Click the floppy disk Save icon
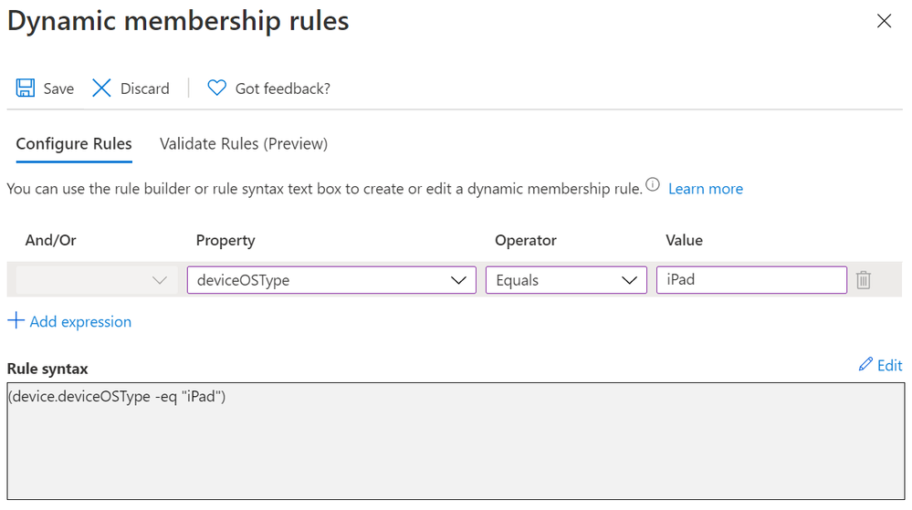This screenshot has width=912, height=510. pos(25,88)
